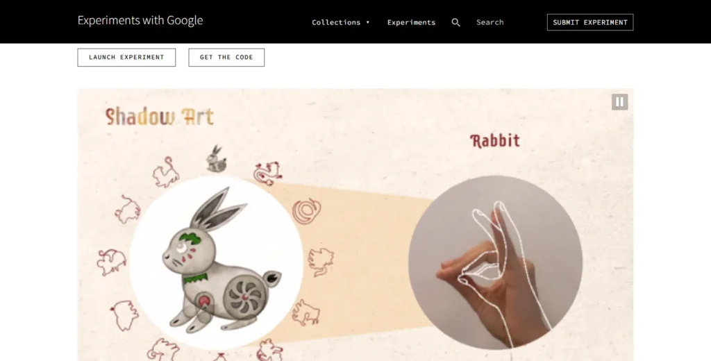The height and width of the screenshot is (361, 711).
Task: Click the dragon outline icon near rabbit
Action: [267, 174]
